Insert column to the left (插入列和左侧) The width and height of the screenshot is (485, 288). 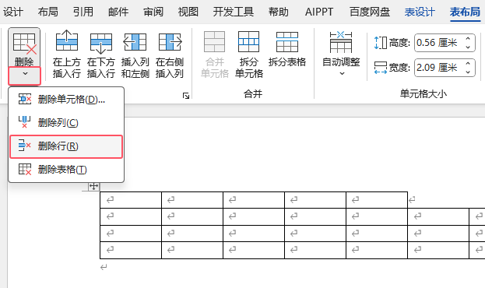coord(135,54)
